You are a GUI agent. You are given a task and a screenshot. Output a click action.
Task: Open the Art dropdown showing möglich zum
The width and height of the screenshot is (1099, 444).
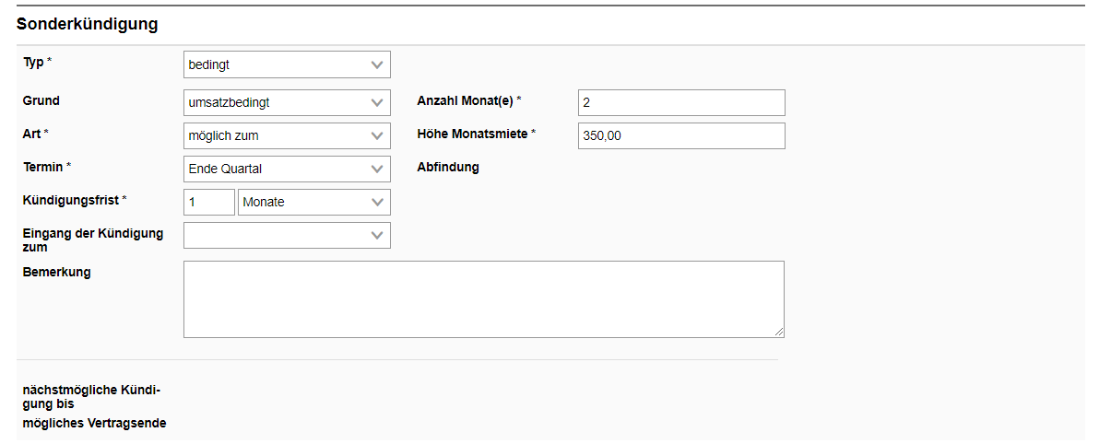click(287, 136)
